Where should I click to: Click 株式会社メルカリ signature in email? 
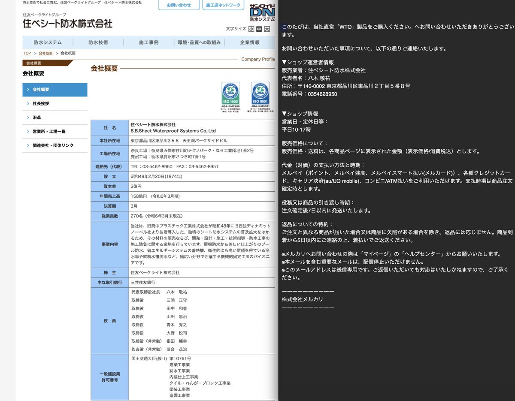click(303, 299)
